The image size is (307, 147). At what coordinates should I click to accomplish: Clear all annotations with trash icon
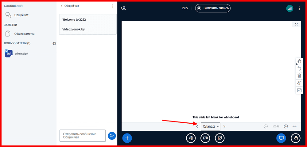[x=299, y=76]
